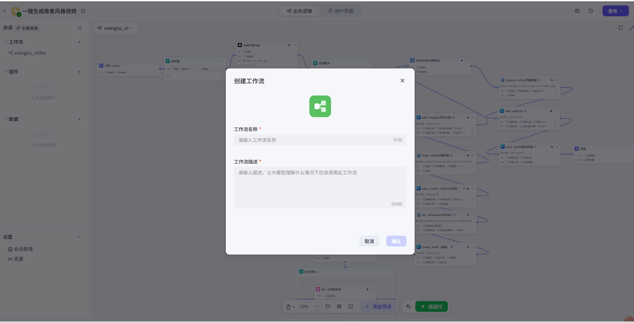Collapse the 设置 section chevron
The height and width of the screenshot is (323, 634).
tap(80, 237)
